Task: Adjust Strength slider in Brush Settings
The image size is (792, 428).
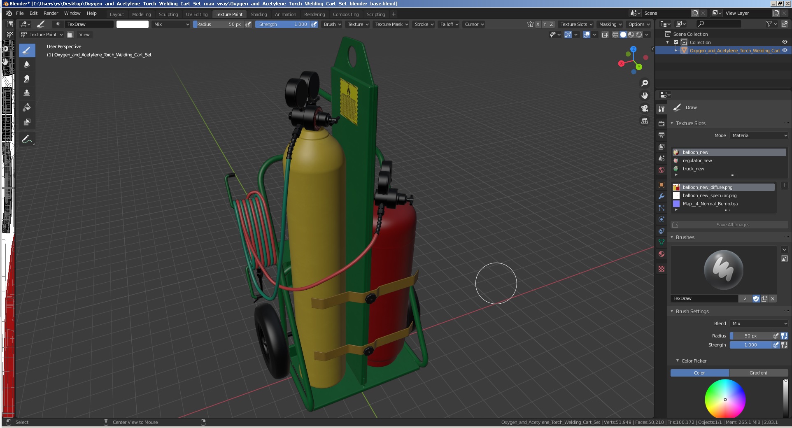Action: 750,345
